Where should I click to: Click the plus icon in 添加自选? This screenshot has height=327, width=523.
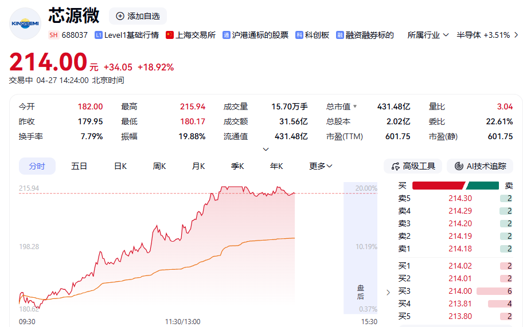pos(120,16)
